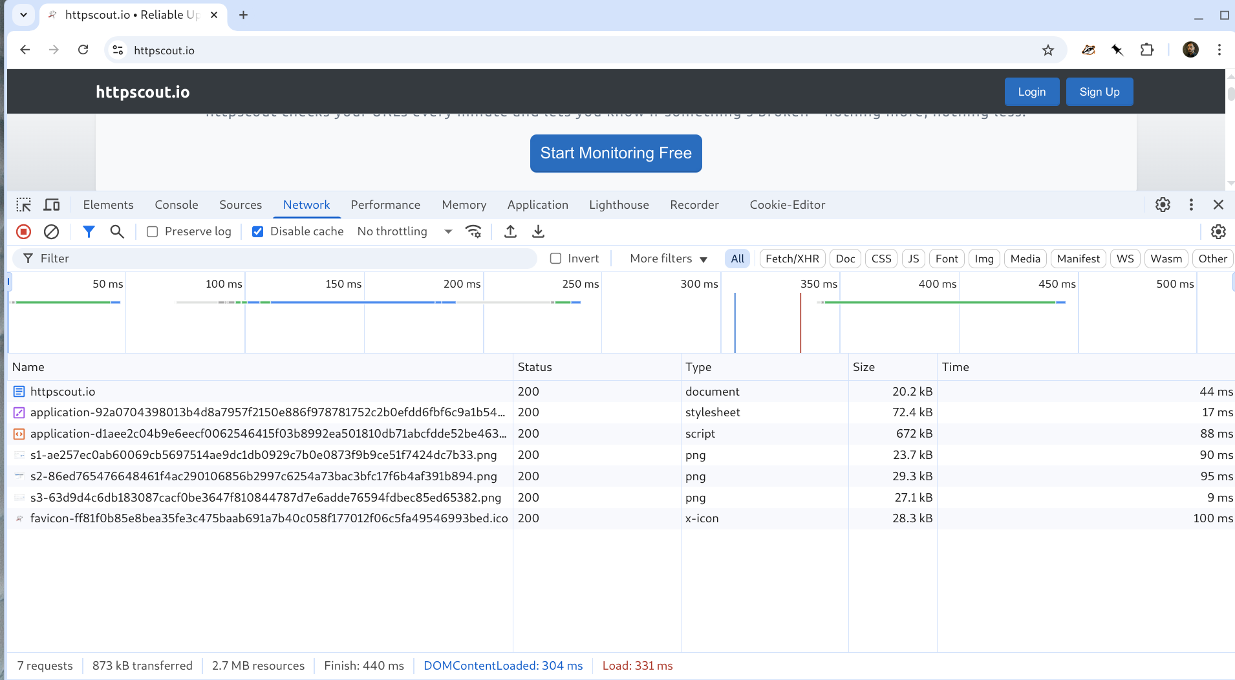The height and width of the screenshot is (680, 1235).
Task: Open the Cookie-Editor tab
Action: (x=788, y=205)
